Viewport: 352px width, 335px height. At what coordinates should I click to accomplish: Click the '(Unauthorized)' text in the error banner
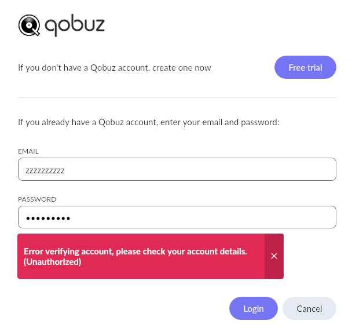[52, 262]
